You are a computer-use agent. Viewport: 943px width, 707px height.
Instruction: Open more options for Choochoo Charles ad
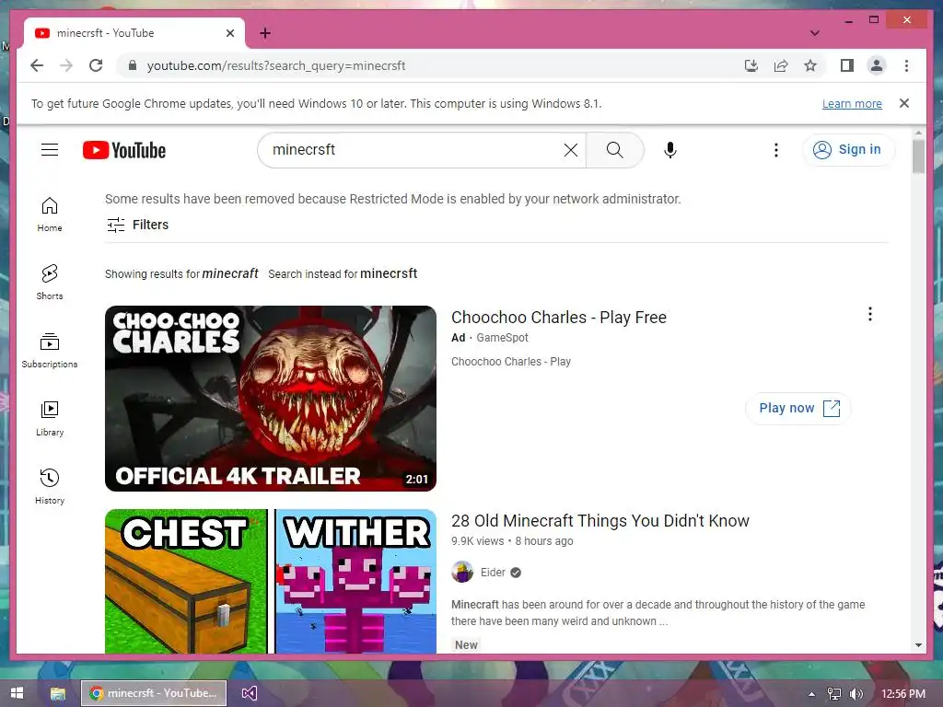pyautogui.click(x=869, y=314)
